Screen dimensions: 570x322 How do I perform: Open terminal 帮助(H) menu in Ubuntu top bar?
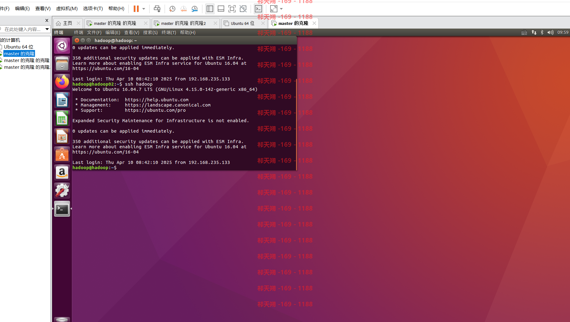pyautogui.click(x=188, y=33)
